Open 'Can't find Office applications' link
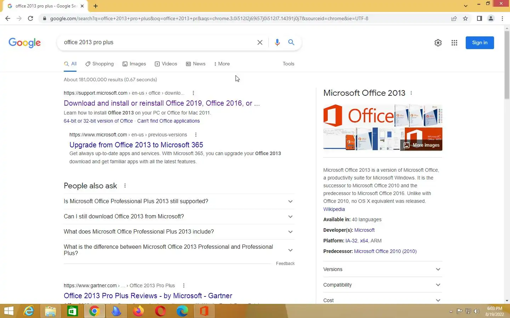 tap(169, 121)
